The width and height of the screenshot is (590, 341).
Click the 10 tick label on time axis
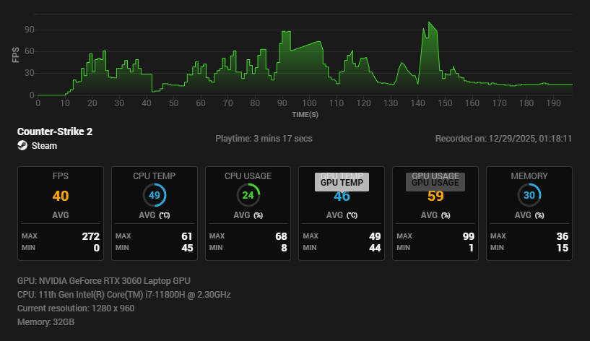pyautogui.click(x=65, y=103)
